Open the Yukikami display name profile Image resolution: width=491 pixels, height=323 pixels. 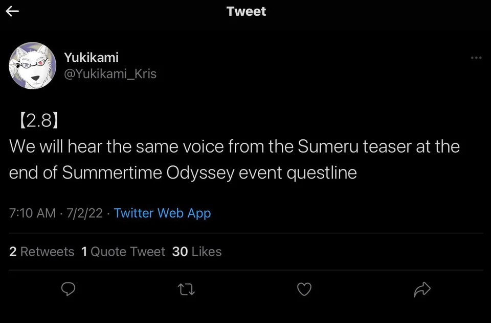click(x=91, y=58)
